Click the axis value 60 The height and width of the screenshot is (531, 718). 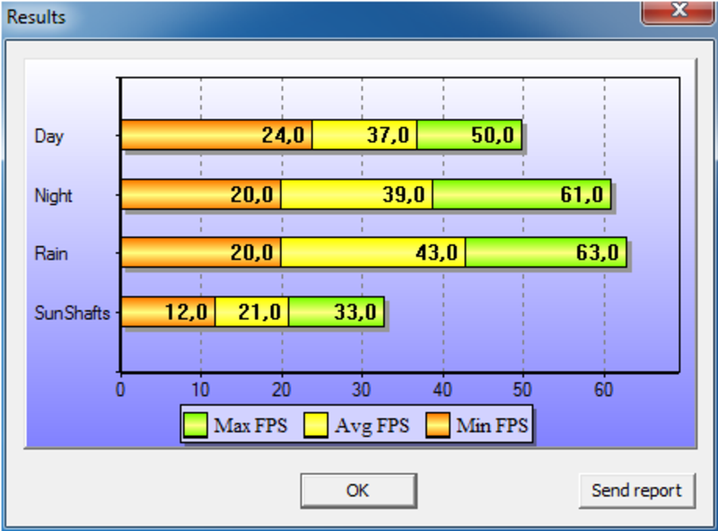coord(603,390)
